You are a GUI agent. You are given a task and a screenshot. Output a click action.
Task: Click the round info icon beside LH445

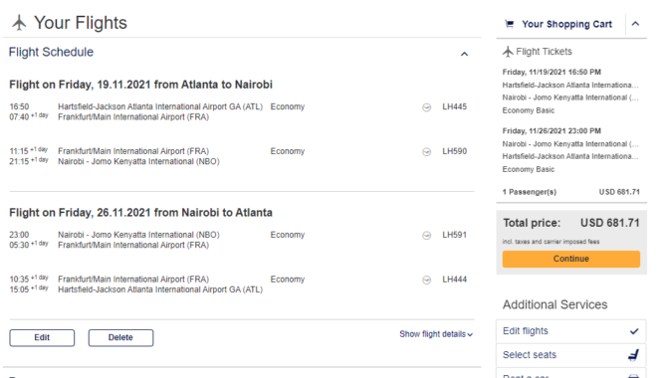[426, 107]
